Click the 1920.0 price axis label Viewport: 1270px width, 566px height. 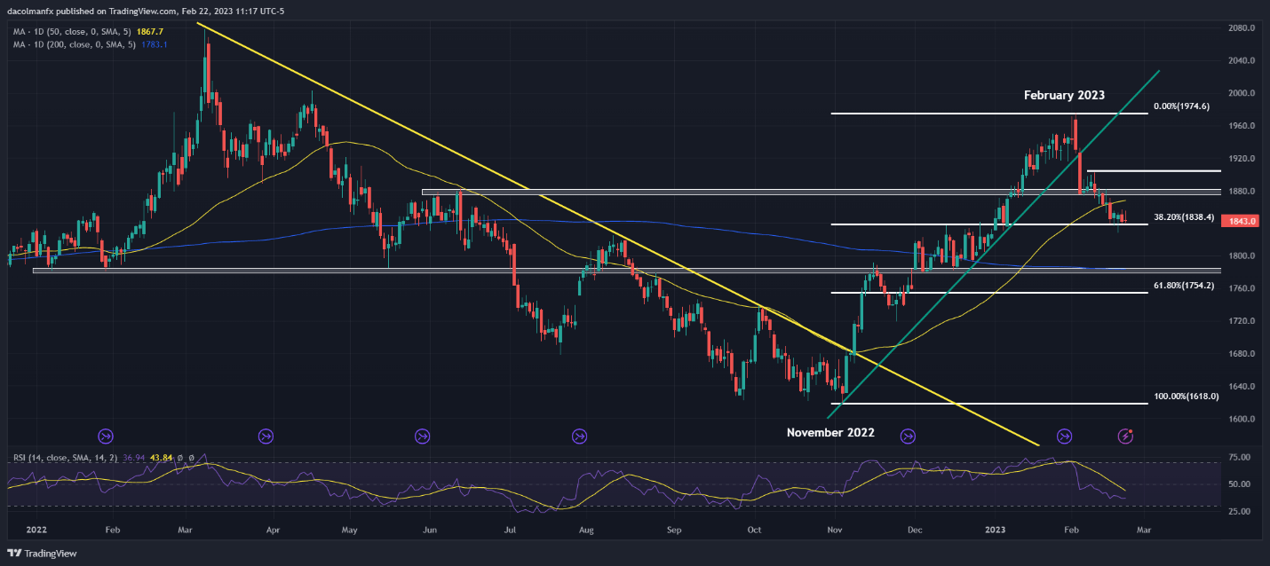(x=1241, y=159)
